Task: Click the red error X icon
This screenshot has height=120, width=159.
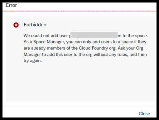Action: point(16,25)
